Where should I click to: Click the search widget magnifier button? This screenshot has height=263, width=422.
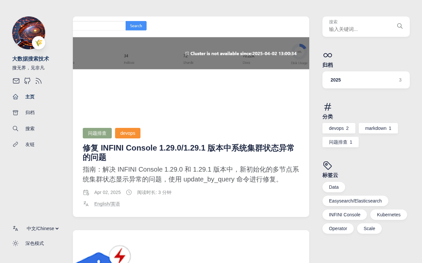click(x=400, y=26)
